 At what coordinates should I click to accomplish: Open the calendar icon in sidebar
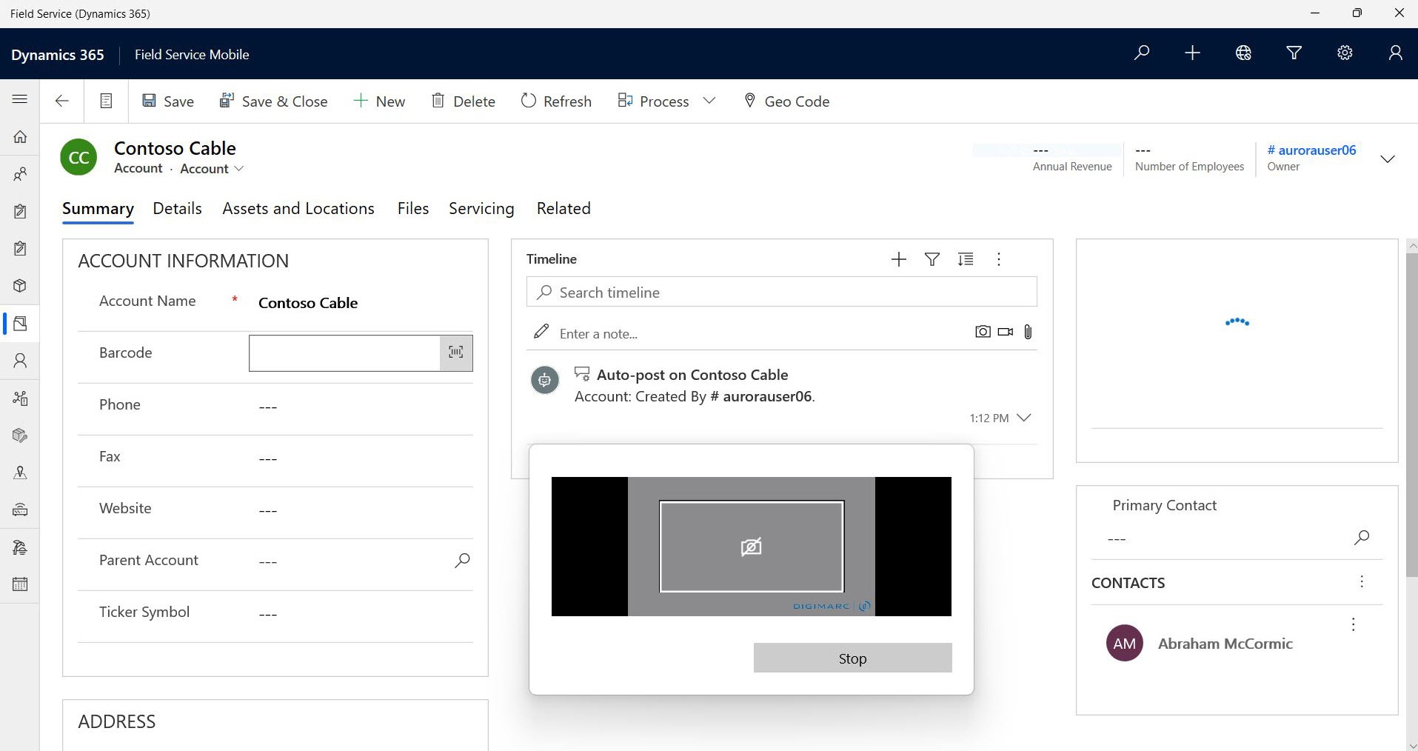20,584
